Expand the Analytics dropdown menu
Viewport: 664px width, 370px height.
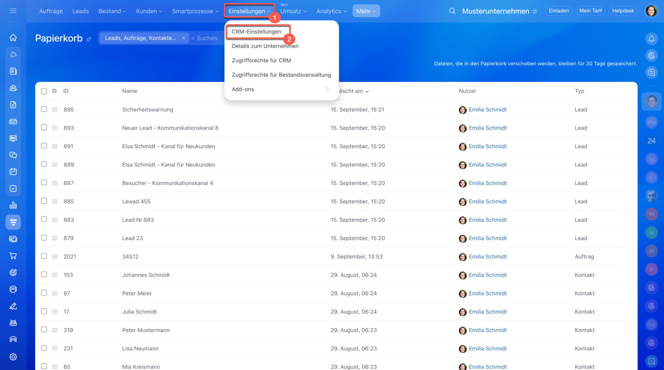[331, 11]
